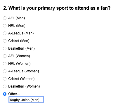Click the 'Basketball (Men)' label text
Image resolution: width=116 pixels, height=110 pixels.
(21, 48)
